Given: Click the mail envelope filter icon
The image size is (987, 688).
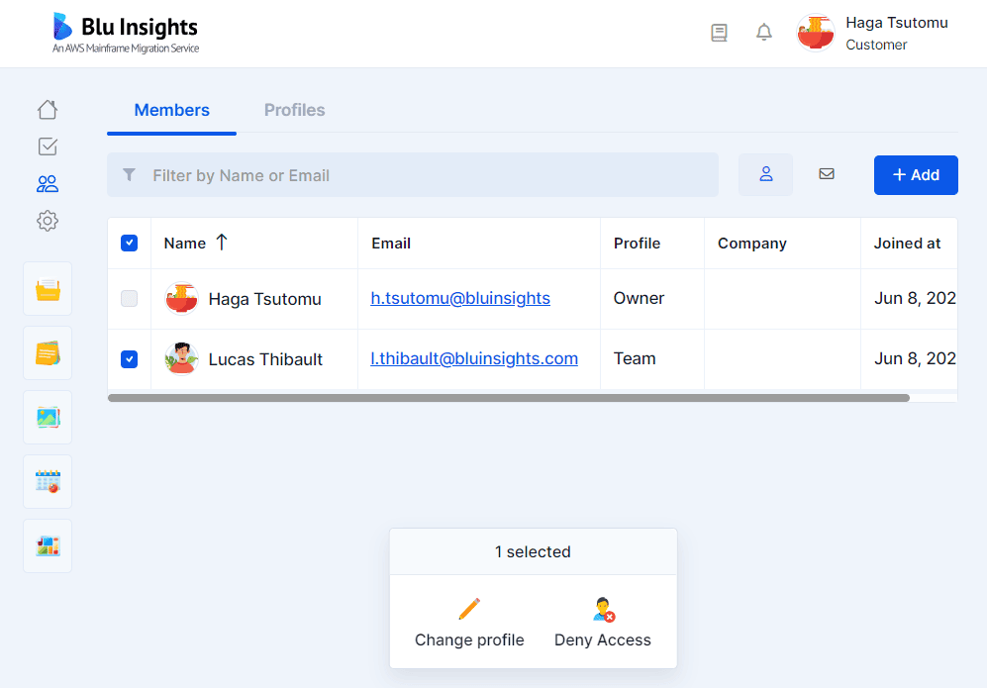Looking at the screenshot, I should point(827,174).
